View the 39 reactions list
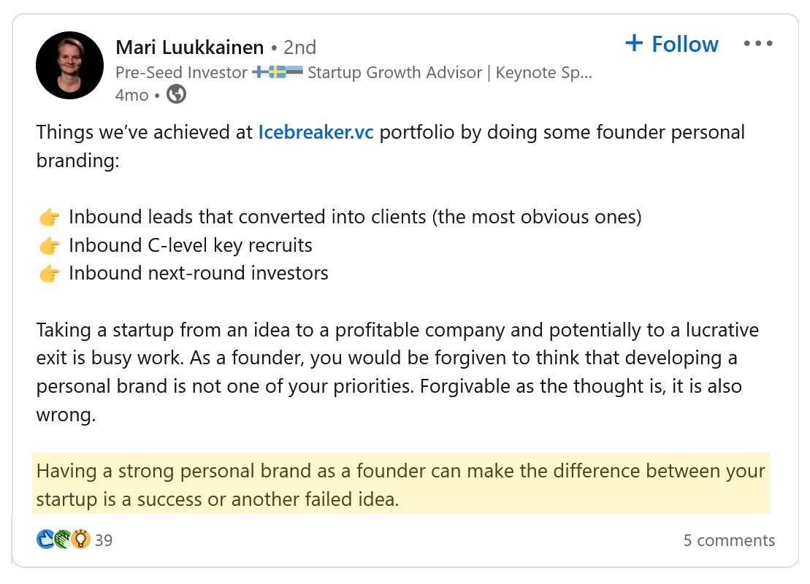 tap(104, 540)
